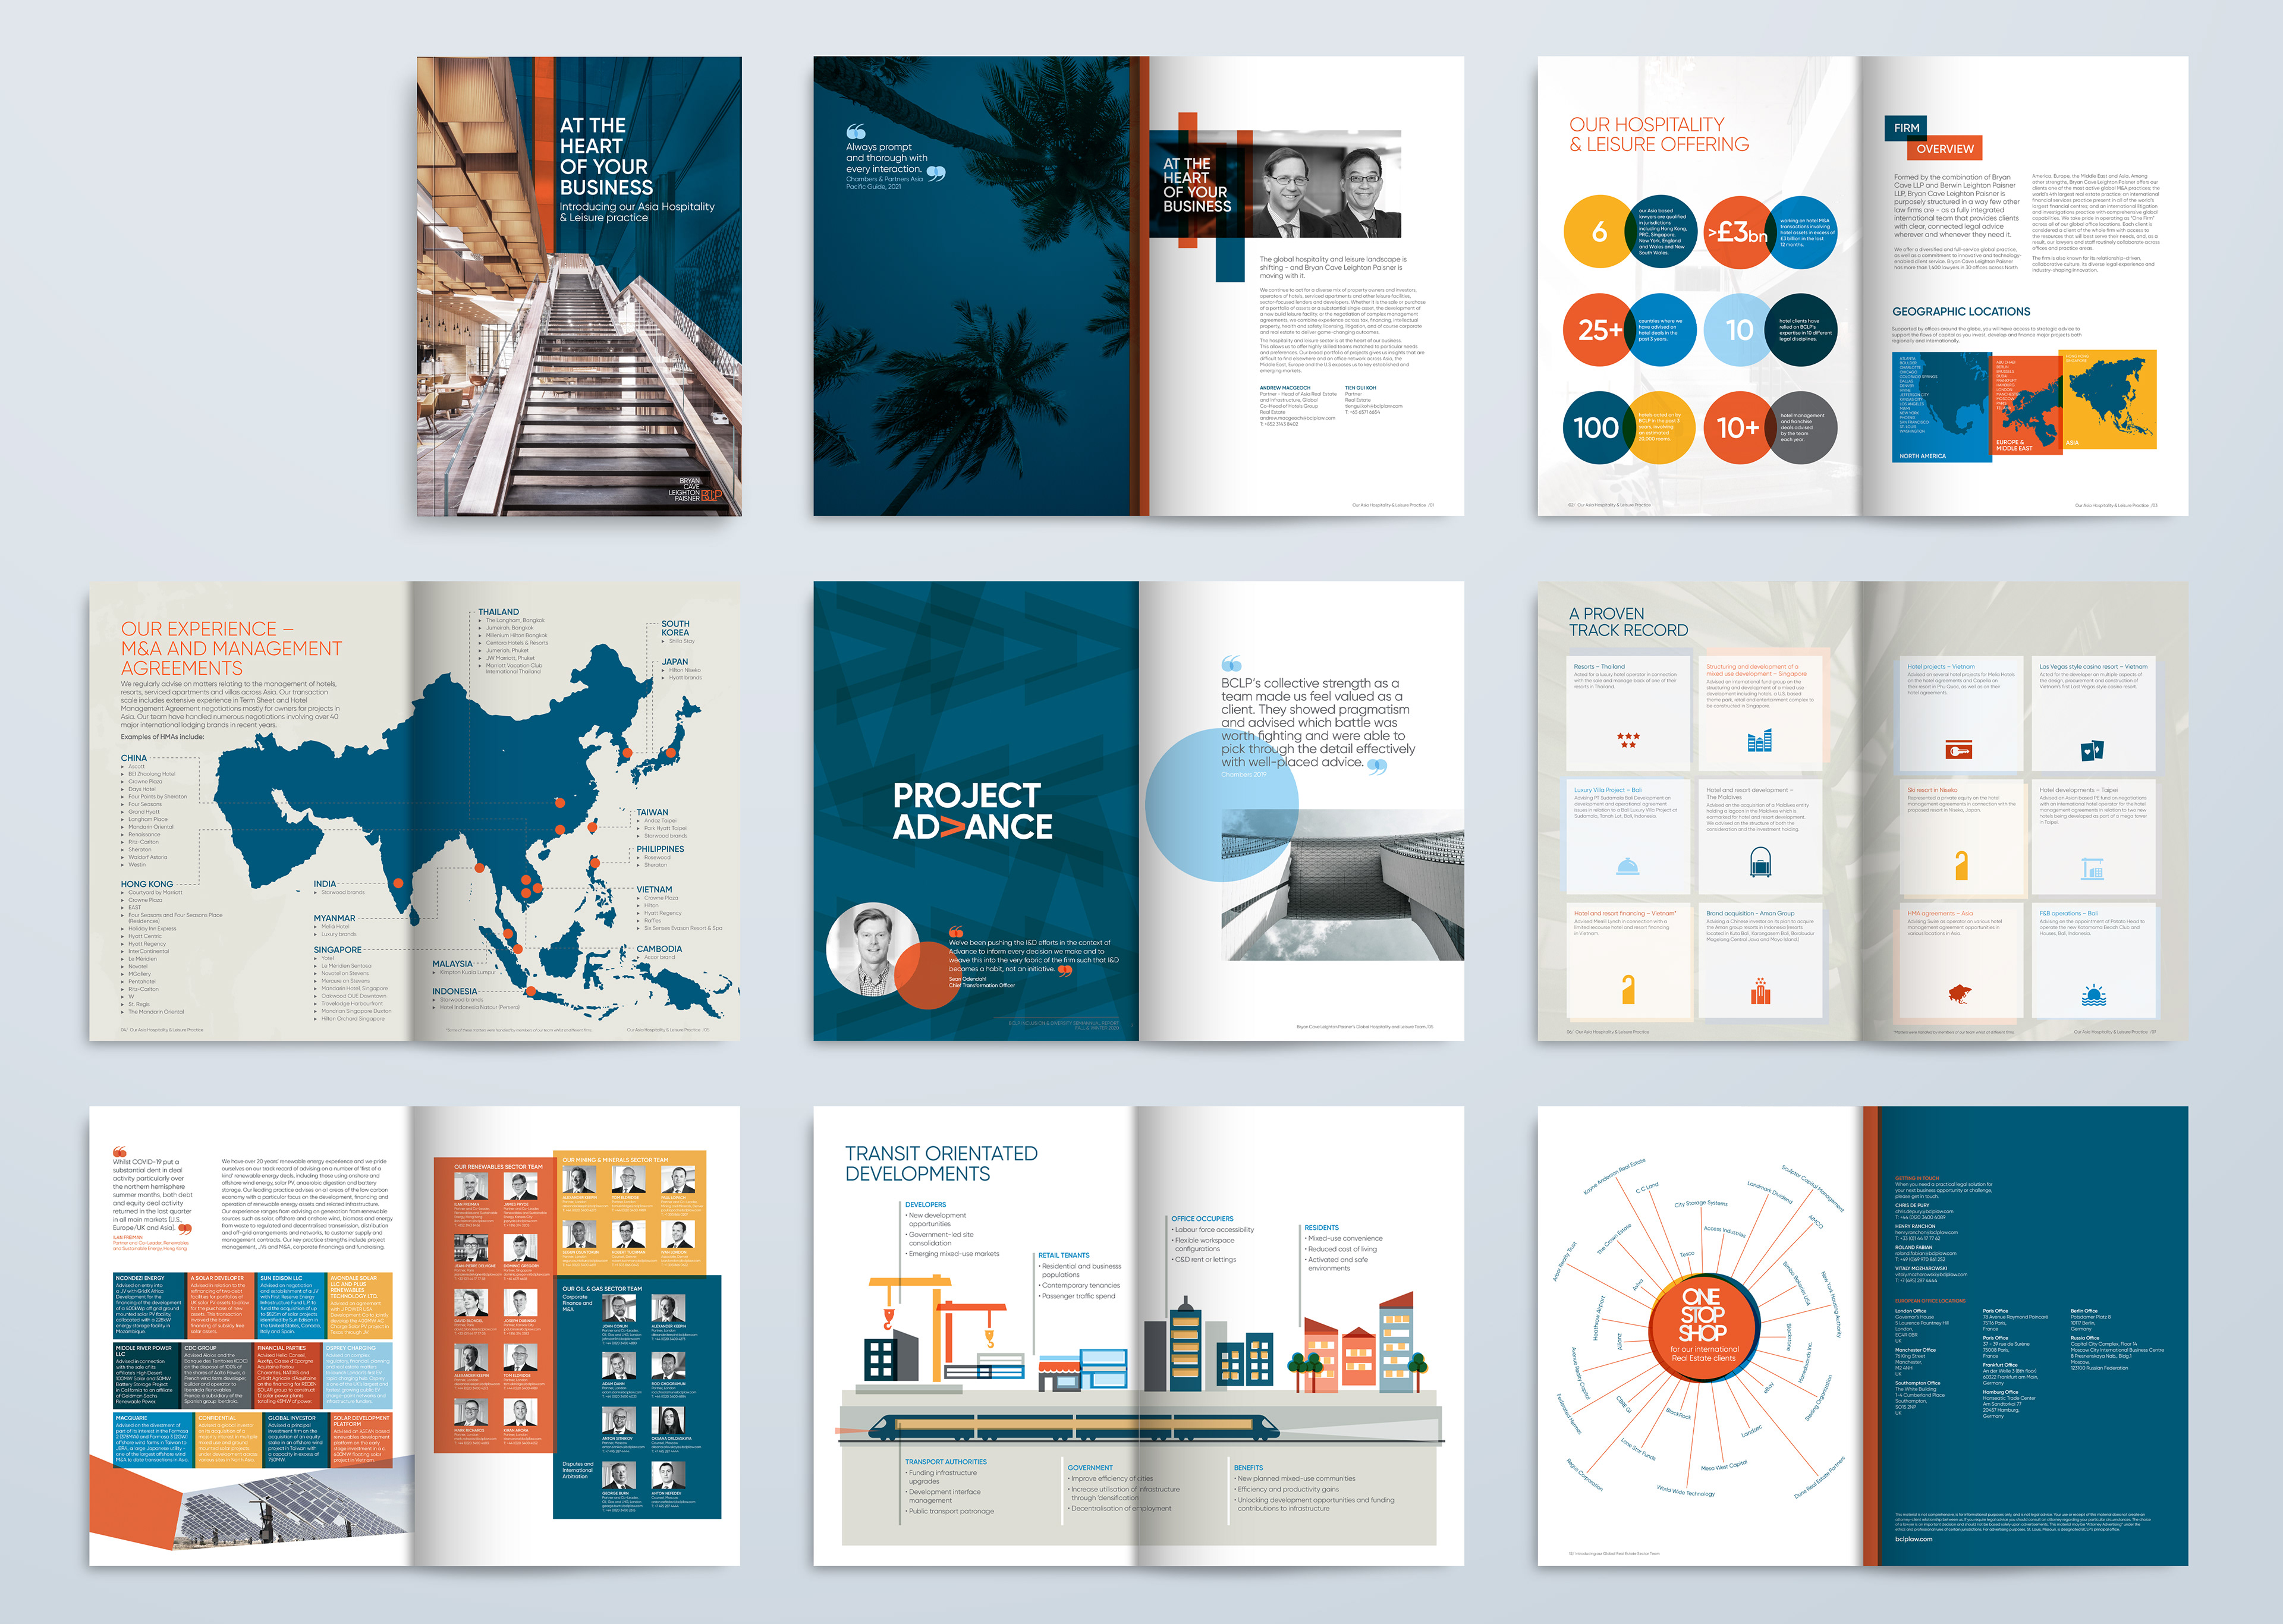Screen dimensions: 2283x1624
Task: Click the Project Advance title text
Action: pos(972,811)
